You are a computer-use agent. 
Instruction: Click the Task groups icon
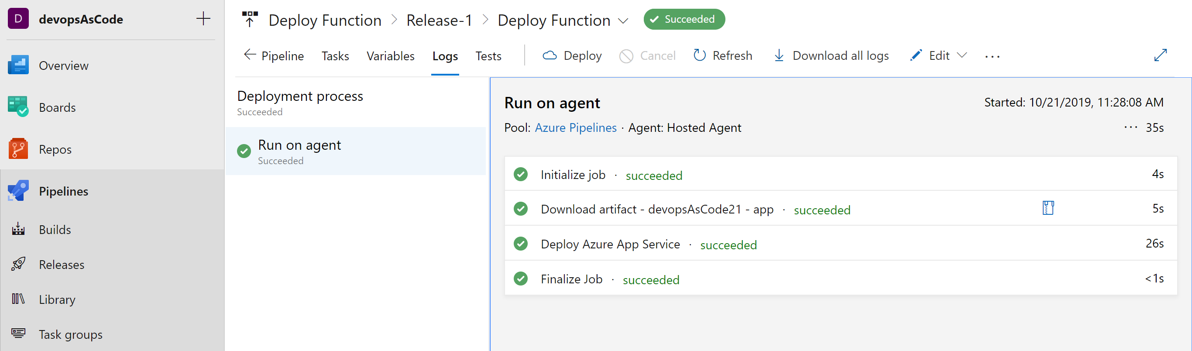18,334
